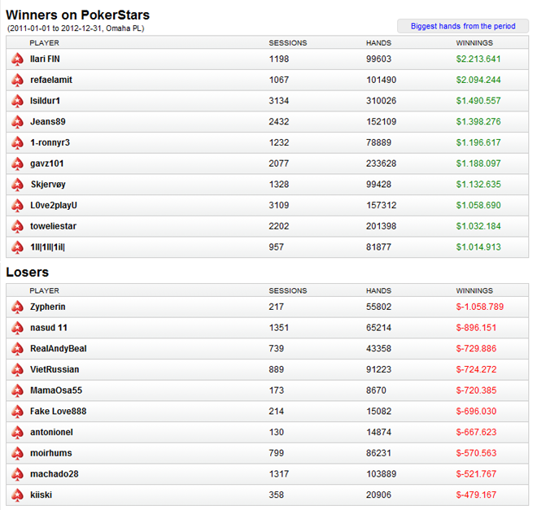Select player name 1-ronnyr3
The height and width of the screenshot is (510, 537).
[50, 142]
